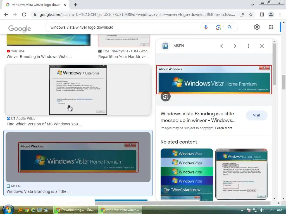This screenshot has width=286, height=214.
Task: Show next image in preview panel
Action: coord(235,46)
